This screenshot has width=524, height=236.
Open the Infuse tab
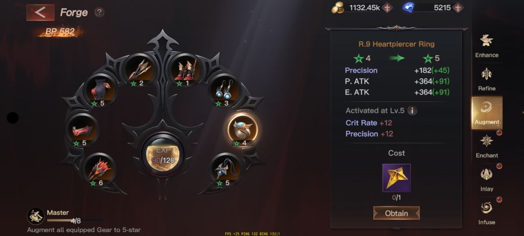pyautogui.click(x=487, y=213)
